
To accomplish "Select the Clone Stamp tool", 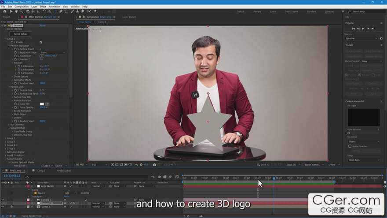I will click(77, 11).
